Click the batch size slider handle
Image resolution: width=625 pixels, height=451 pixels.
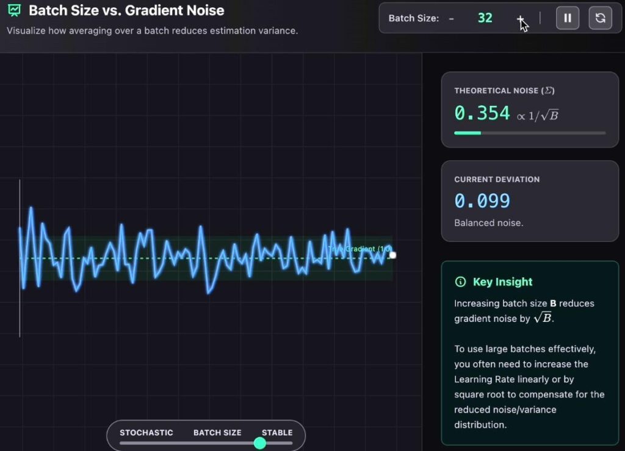point(259,444)
